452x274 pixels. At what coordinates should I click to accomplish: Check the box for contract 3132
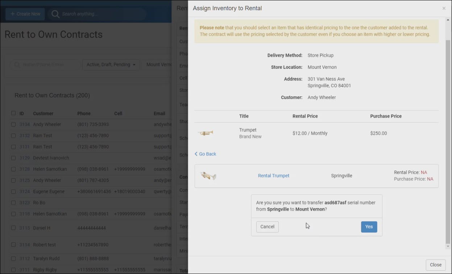click(x=13, y=136)
